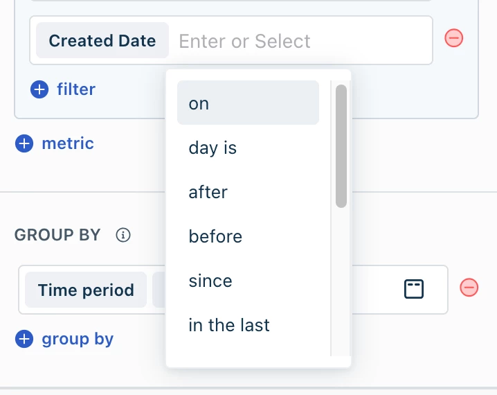Pick the 'after' operator
The height and width of the screenshot is (395, 497).
pyautogui.click(x=248, y=192)
